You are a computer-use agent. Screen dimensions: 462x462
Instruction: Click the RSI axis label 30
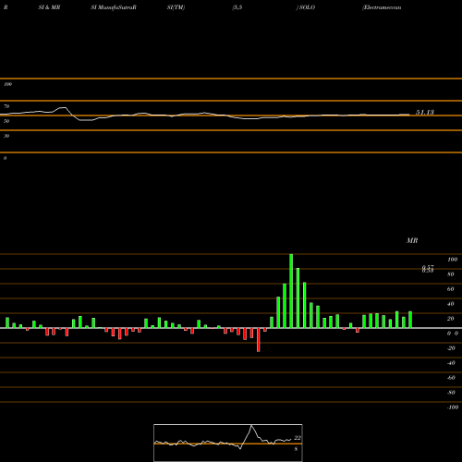[x=6, y=136]
